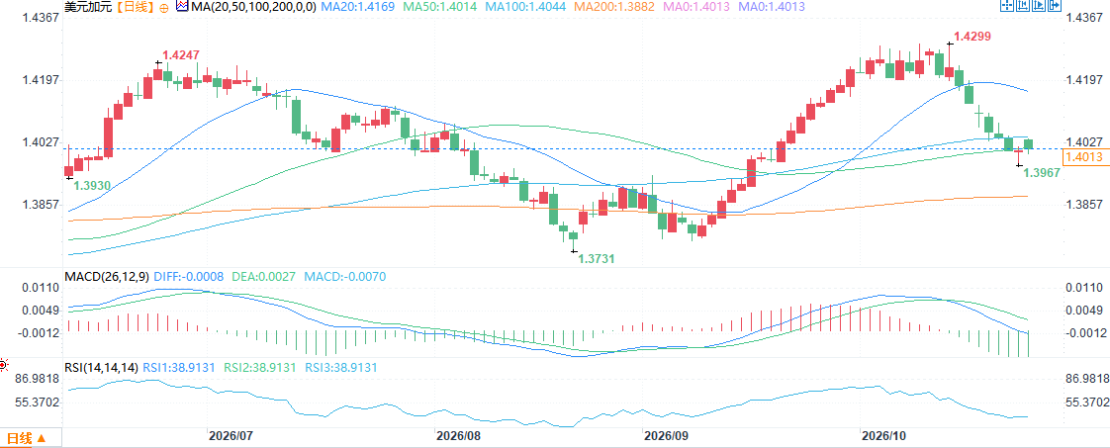The width and height of the screenshot is (1110, 448).
Task: Click the right axis 1.3857 price level
Action: (1084, 205)
